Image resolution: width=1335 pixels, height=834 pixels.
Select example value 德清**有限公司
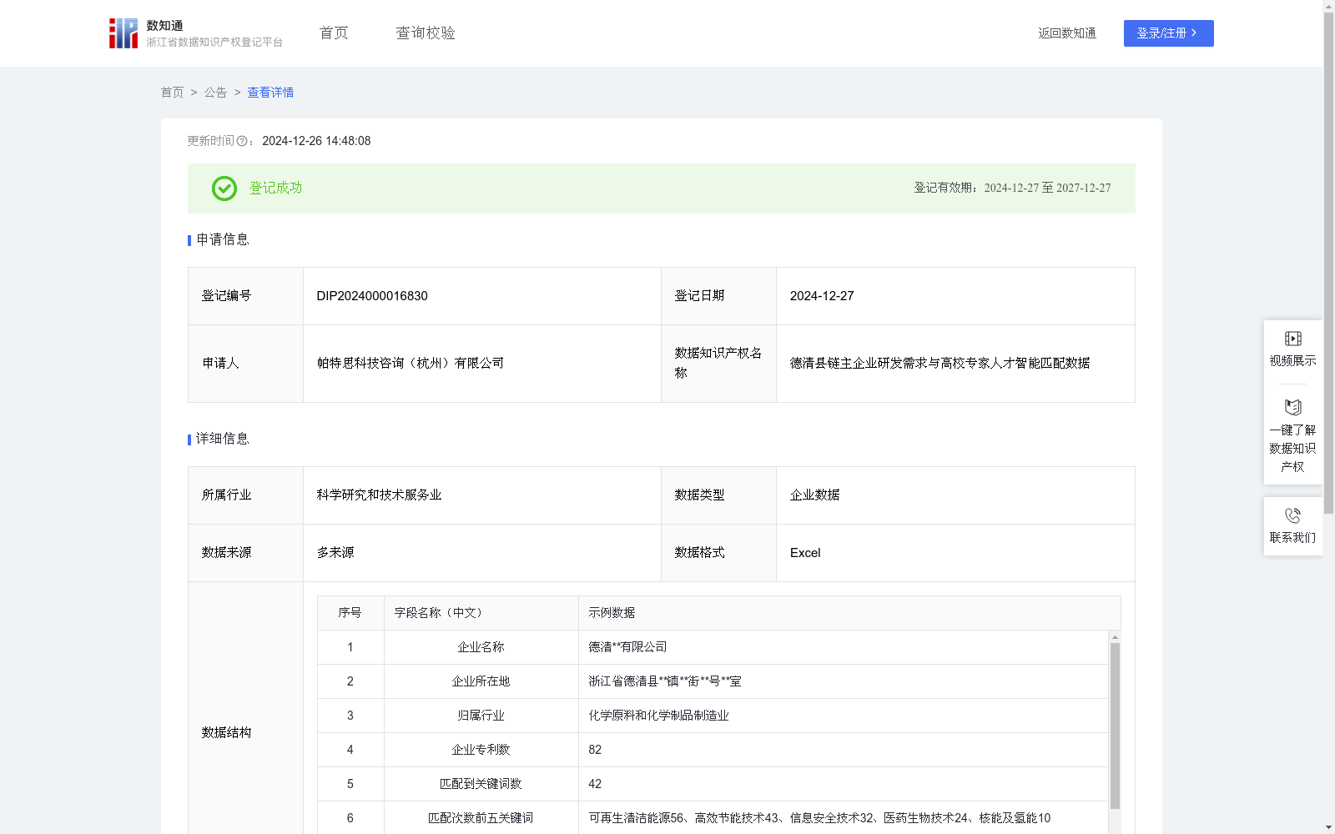click(627, 647)
